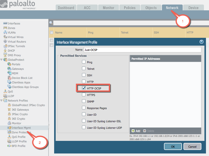Viewport: 209px width, 156px height.
Task: Click the VLANs icon
Action: pos(5,33)
